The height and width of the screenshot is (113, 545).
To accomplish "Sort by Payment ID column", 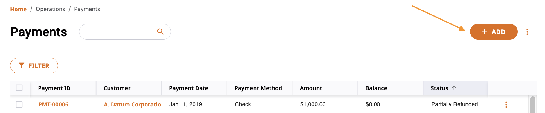I will point(54,88).
